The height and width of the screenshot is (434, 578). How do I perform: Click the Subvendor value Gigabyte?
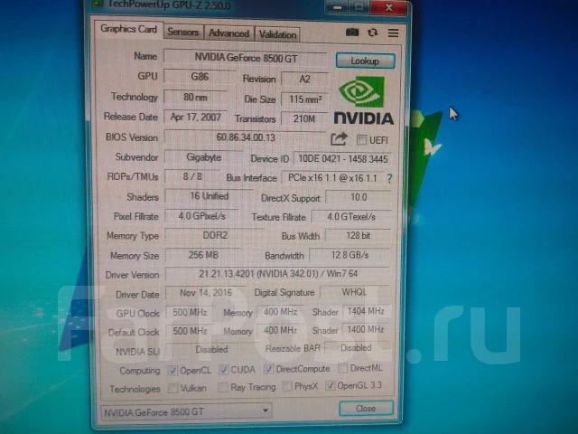(203, 157)
